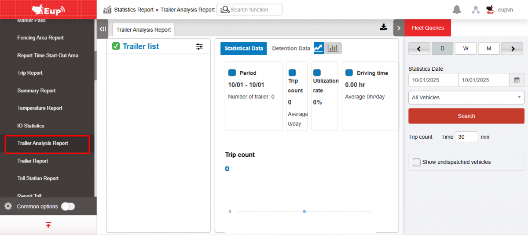Select the W weekly period button
Image resolution: width=528 pixels, height=235 pixels.
tap(466, 48)
